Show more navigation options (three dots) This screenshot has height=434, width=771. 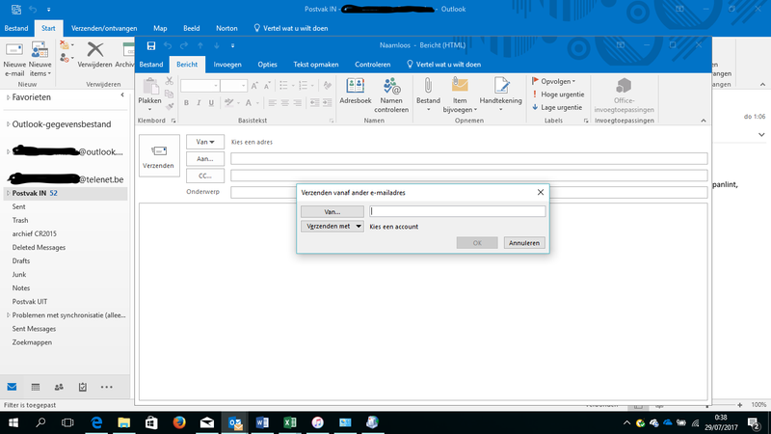[x=106, y=388]
